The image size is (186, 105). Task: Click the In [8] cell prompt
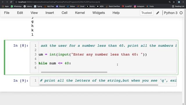[x=21, y=45]
